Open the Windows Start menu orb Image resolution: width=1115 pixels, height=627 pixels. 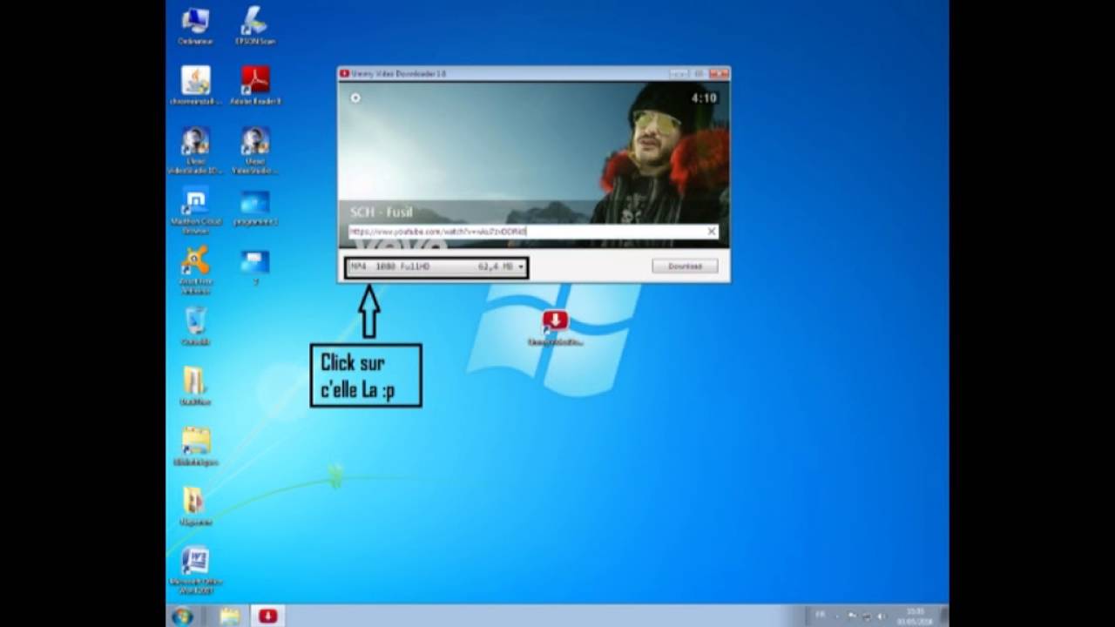click(x=183, y=617)
